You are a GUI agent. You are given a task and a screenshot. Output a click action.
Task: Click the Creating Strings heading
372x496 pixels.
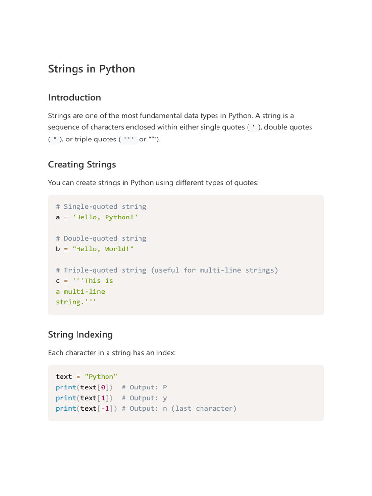[x=82, y=164]
